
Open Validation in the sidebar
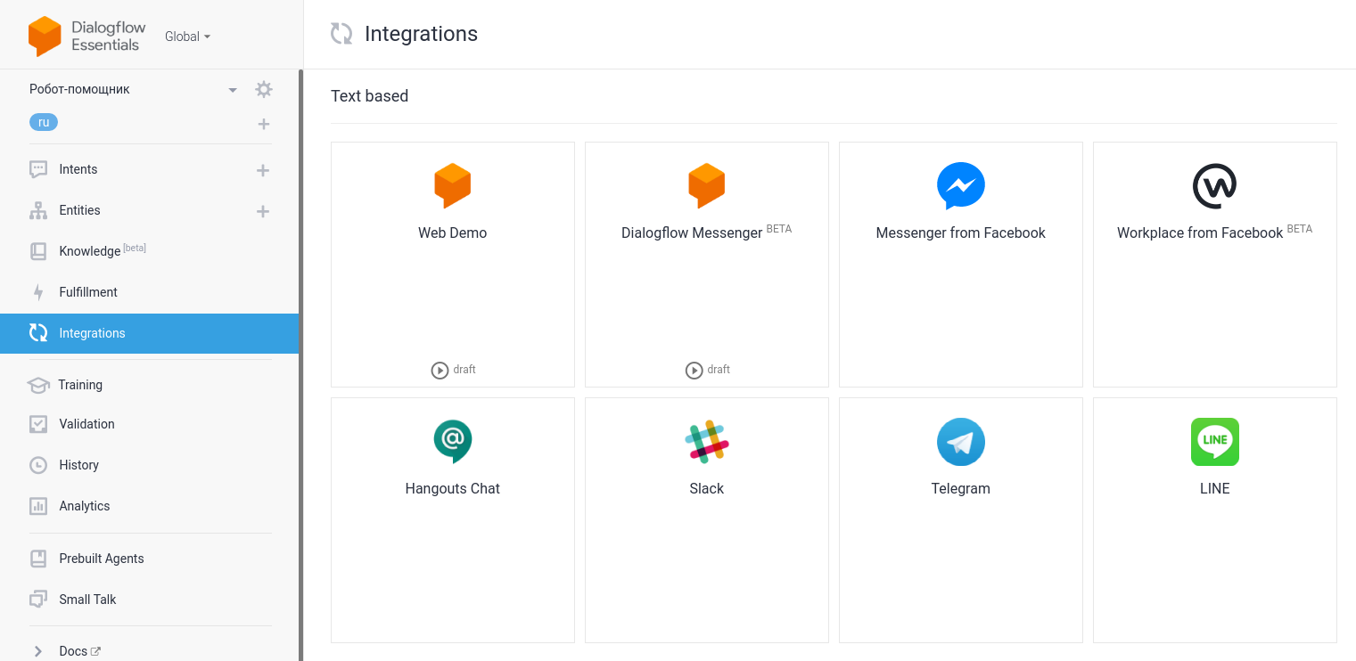pos(86,424)
